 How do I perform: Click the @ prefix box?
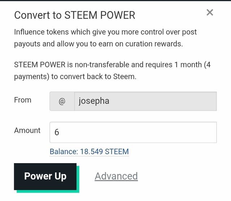[x=62, y=101]
